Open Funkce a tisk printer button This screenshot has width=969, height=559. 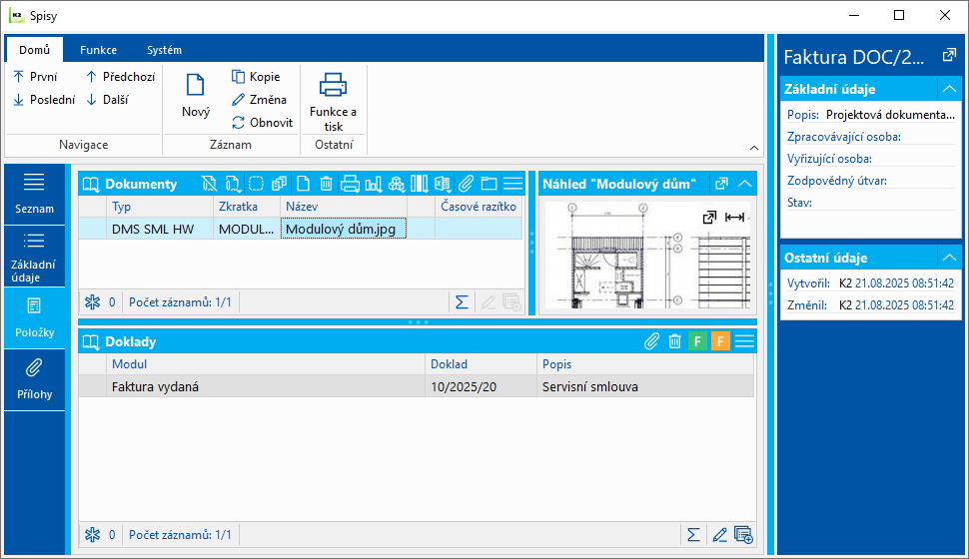333,102
